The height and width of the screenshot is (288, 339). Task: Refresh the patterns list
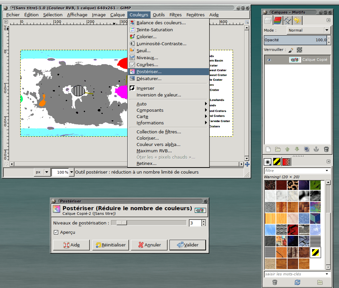coord(297,282)
